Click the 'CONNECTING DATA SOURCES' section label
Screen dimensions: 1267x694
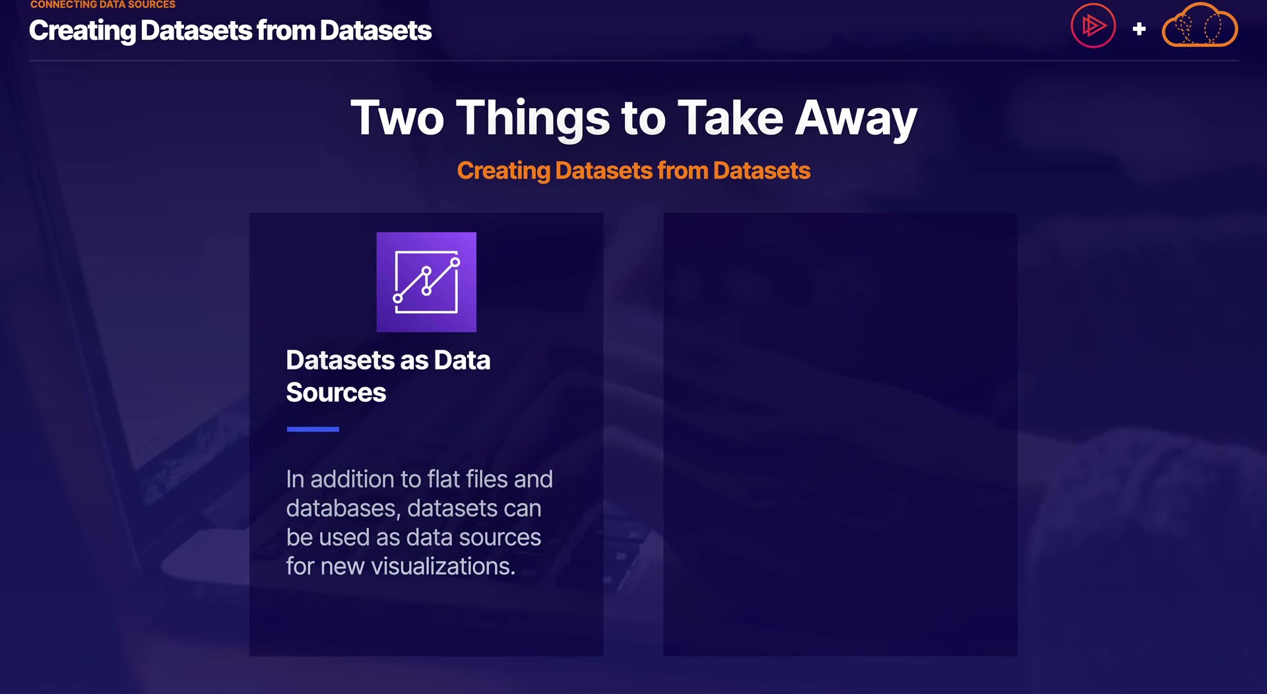point(103,5)
